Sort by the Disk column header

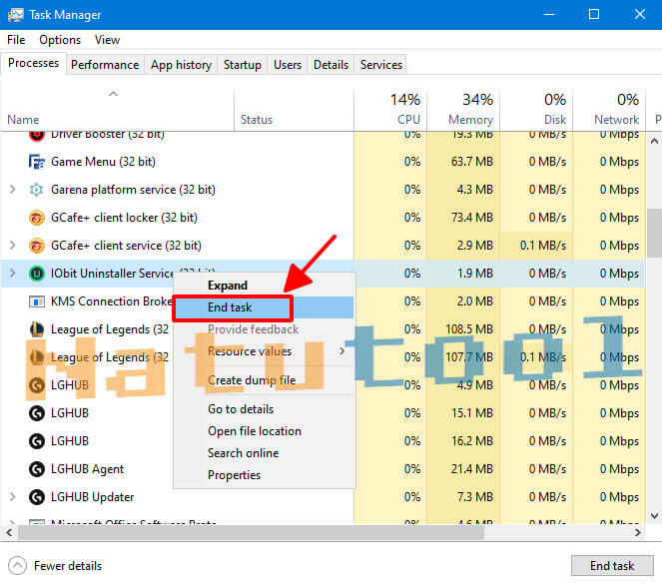(x=536, y=110)
